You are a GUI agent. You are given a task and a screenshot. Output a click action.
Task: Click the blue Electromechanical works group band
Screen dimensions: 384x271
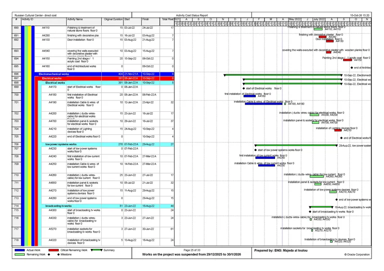point(104,74)
